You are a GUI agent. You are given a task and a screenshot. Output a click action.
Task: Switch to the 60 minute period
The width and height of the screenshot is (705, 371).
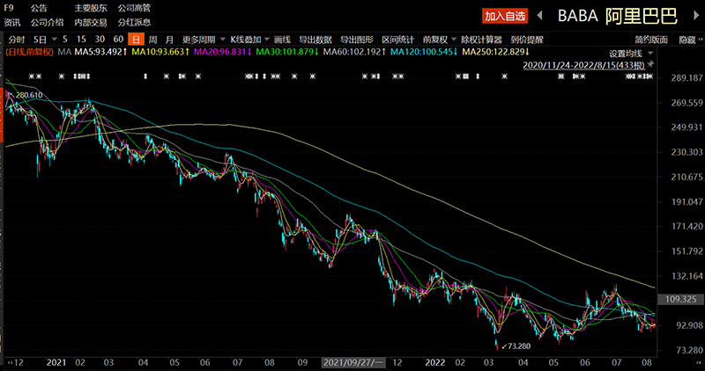[x=118, y=40]
